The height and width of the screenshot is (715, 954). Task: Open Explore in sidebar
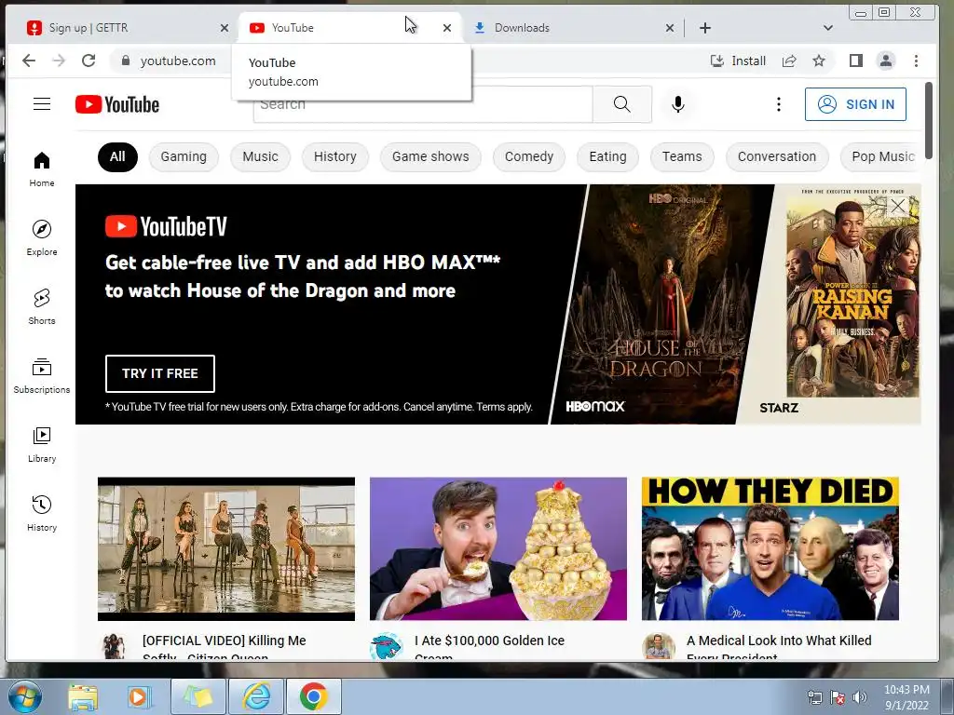[x=42, y=238]
